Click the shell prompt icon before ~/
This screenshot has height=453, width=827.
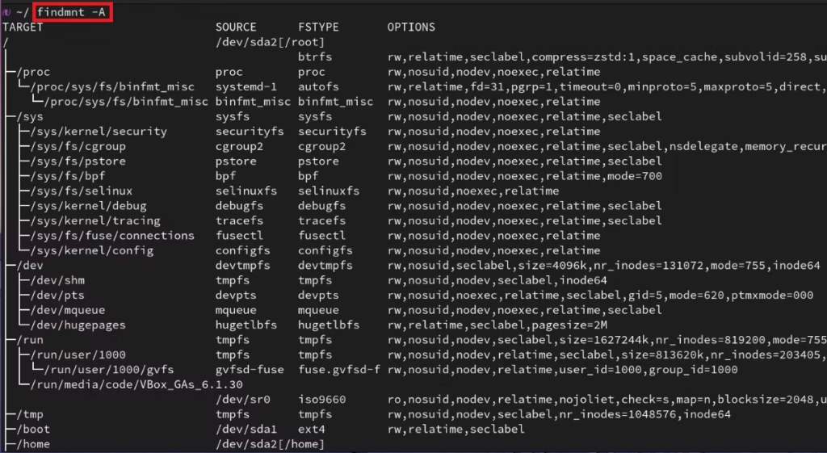(6, 12)
